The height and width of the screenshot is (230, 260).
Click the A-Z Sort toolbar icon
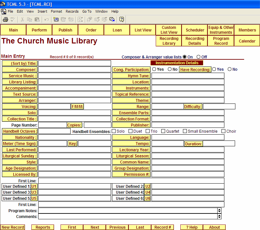pyautogui.click(x=80, y=19)
